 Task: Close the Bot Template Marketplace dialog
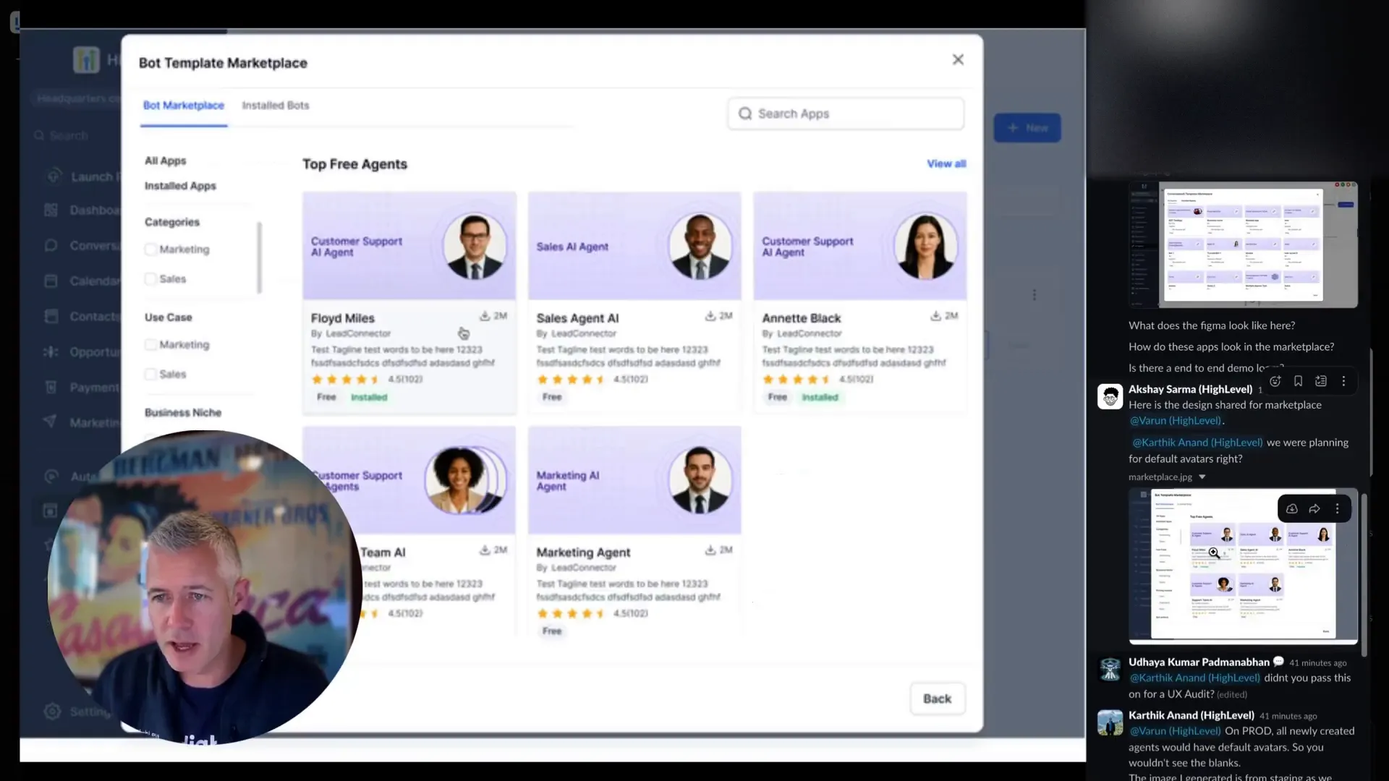pos(958,60)
